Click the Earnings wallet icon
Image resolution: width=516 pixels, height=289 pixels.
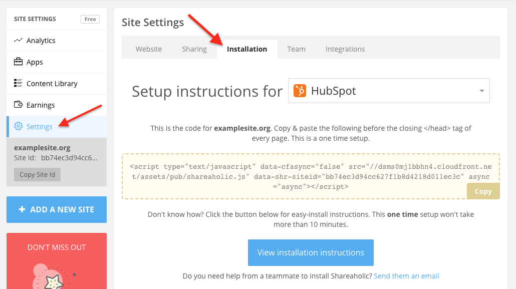click(x=18, y=105)
